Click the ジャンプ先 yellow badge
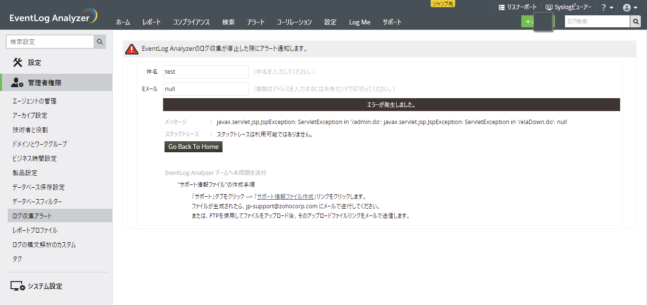This screenshot has width=647, height=305. click(443, 3)
